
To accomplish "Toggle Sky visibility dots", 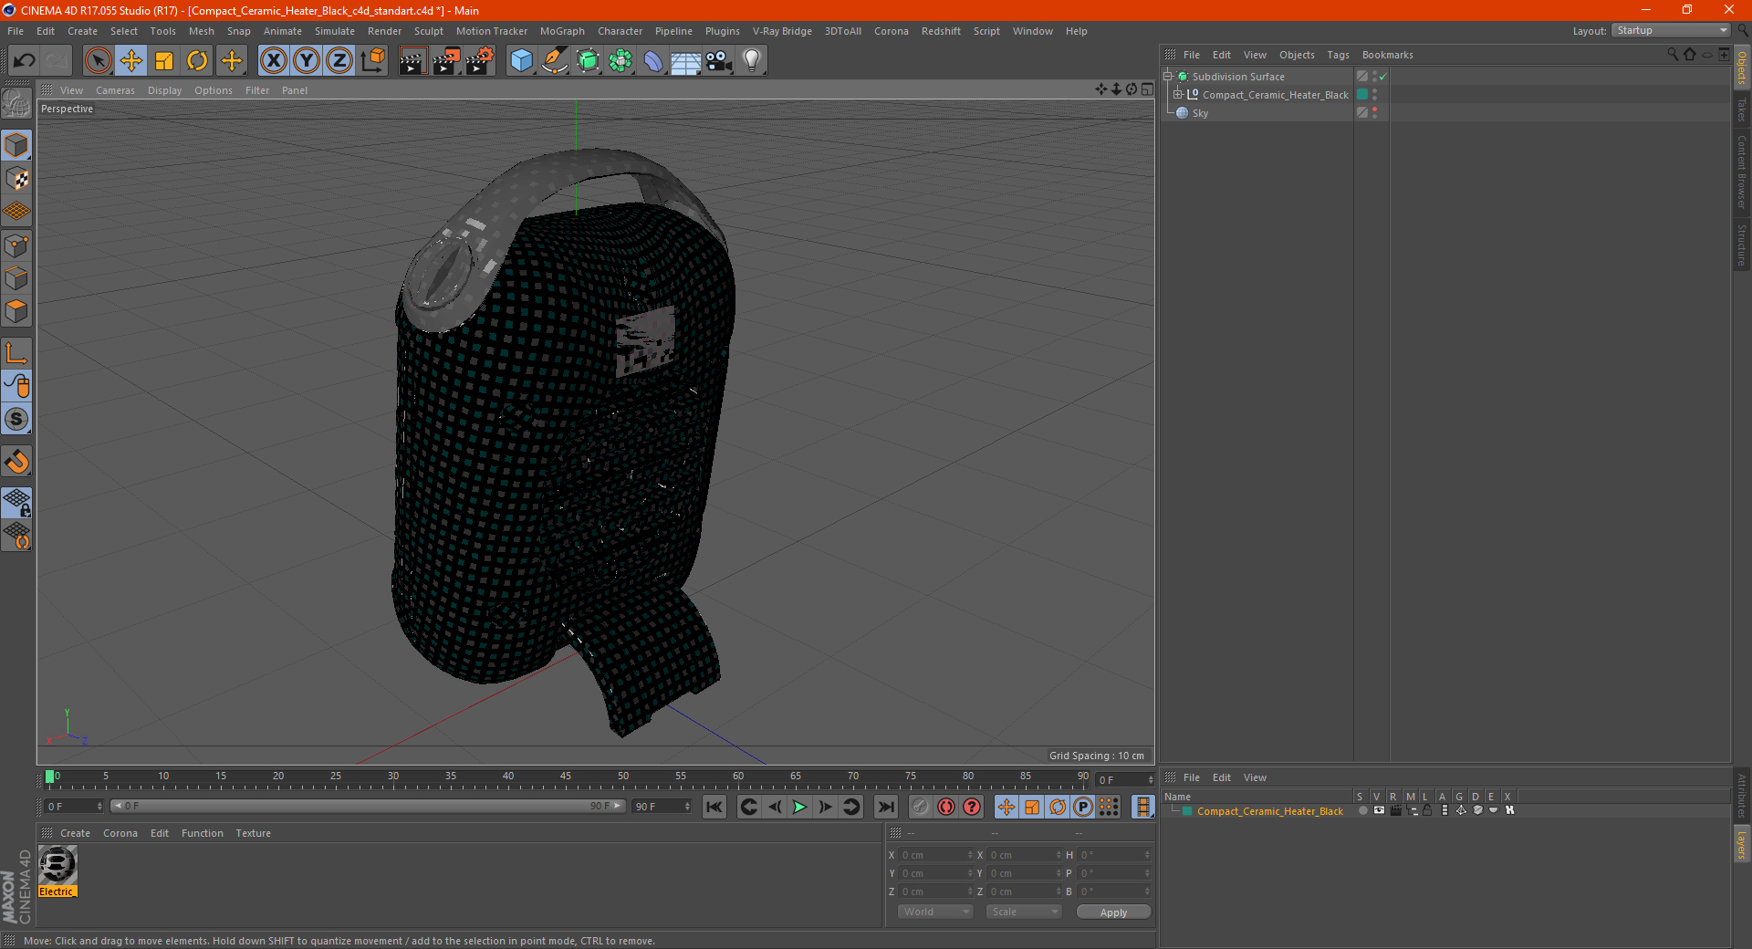I will pyautogui.click(x=1374, y=113).
